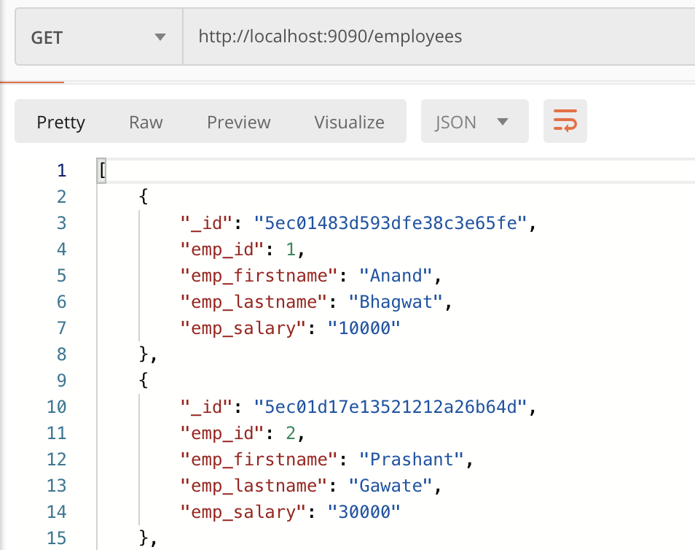This screenshot has height=550, width=695.
Task: Click the salary value "10000"
Action: click(x=364, y=328)
